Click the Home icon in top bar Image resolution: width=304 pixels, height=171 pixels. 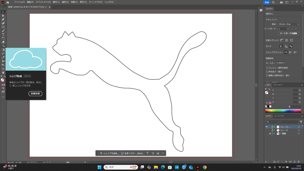pos(8,2)
